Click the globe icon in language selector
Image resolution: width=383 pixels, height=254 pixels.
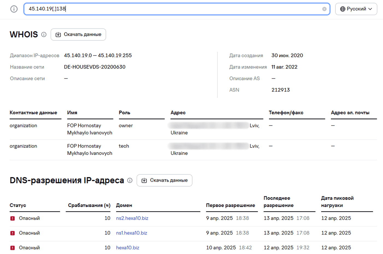(343, 9)
